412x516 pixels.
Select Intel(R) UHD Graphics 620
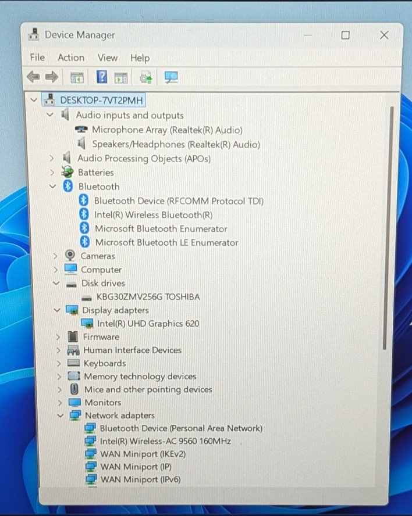[x=148, y=324]
